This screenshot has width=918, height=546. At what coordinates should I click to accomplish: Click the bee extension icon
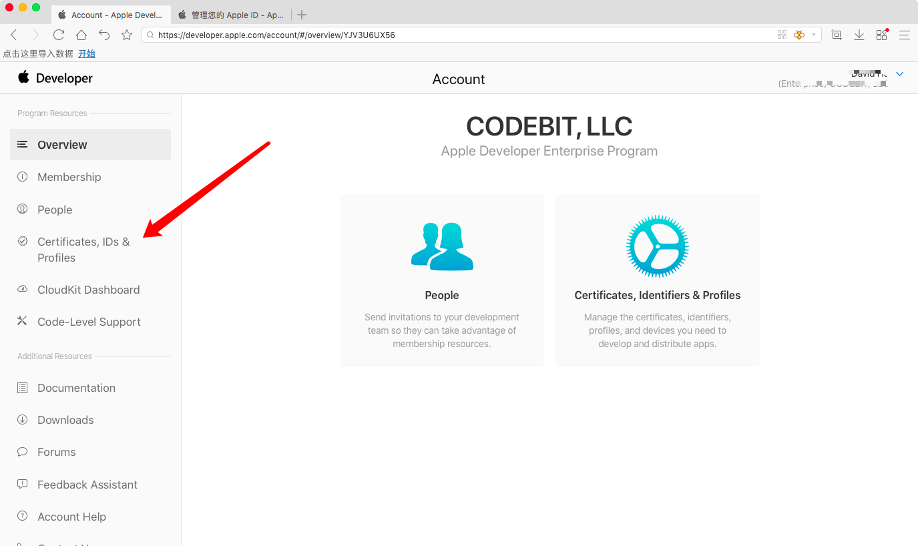click(x=799, y=35)
